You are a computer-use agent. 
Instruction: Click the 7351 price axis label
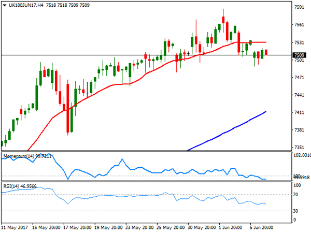tap(299, 148)
